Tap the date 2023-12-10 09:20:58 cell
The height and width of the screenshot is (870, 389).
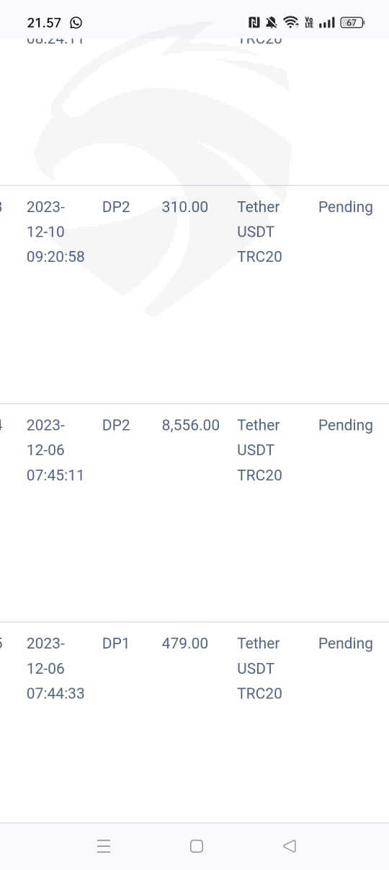point(55,232)
